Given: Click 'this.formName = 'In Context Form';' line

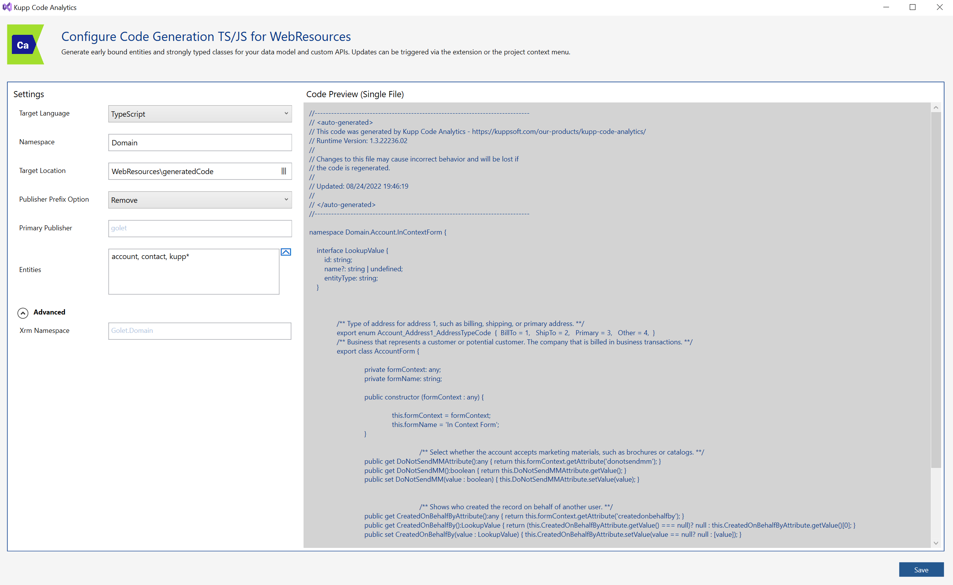Looking at the screenshot, I should [445, 424].
